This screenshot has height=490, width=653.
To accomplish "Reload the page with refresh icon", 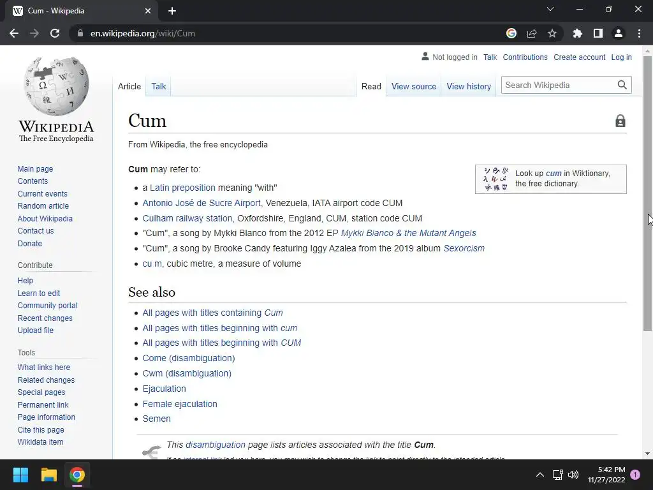I will [55, 33].
